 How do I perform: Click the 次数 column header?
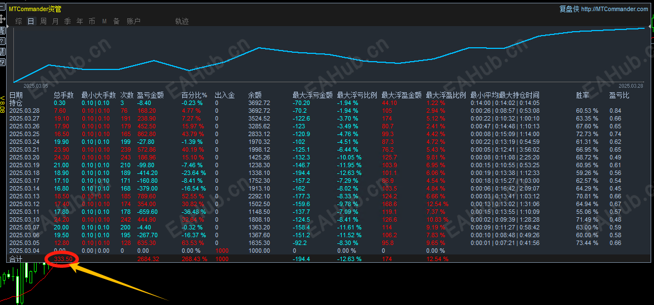click(x=127, y=96)
